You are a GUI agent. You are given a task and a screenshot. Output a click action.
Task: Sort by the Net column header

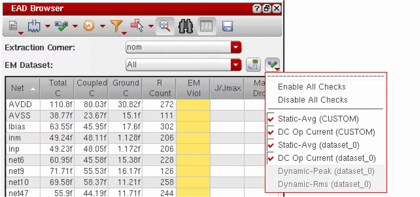click(23, 88)
